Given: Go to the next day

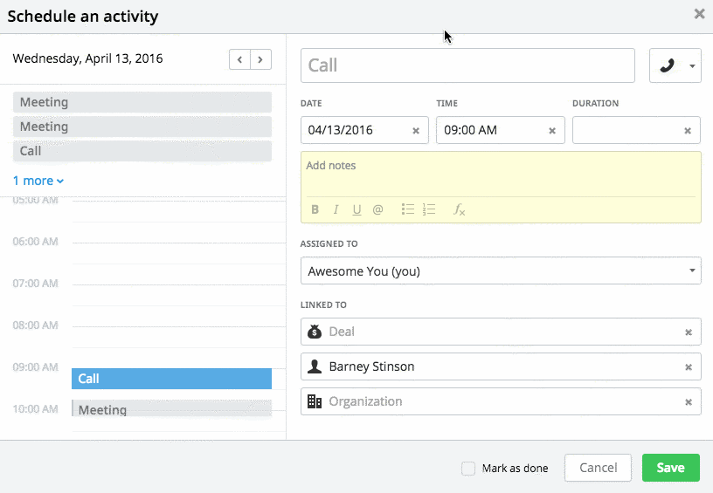Looking at the screenshot, I should pos(260,59).
